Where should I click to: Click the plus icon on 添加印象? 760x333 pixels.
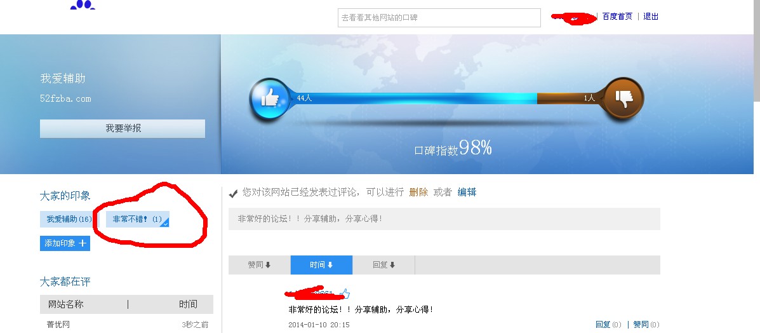click(x=83, y=243)
